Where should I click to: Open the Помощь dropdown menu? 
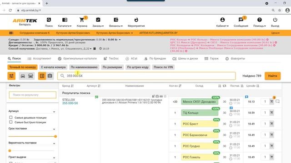click(x=260, y=22)
